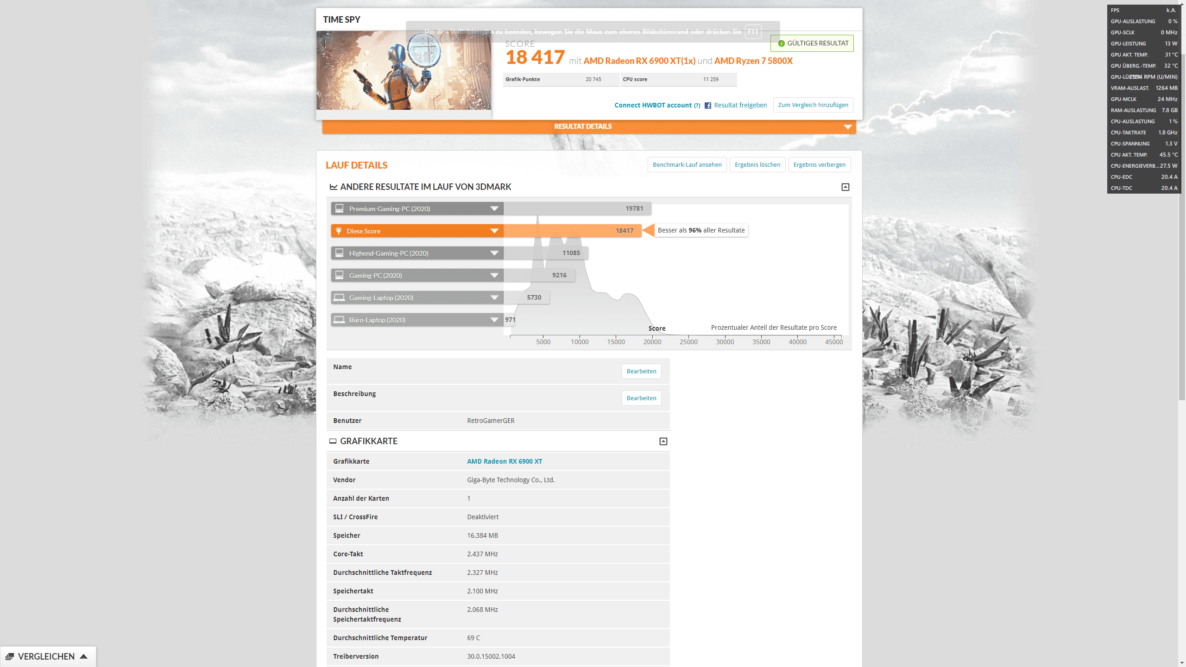Image resolution: width=1186 pixels, height=667 pixels.
Task: Open the Premium-Gaming-PC (2020) dropdown arrow
Action: (x=494, y=209)
